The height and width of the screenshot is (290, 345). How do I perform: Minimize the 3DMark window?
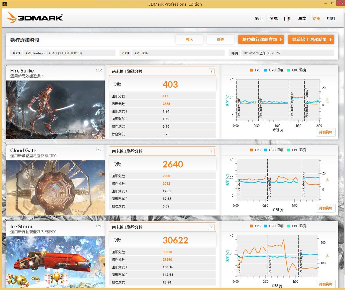[325, 4]
